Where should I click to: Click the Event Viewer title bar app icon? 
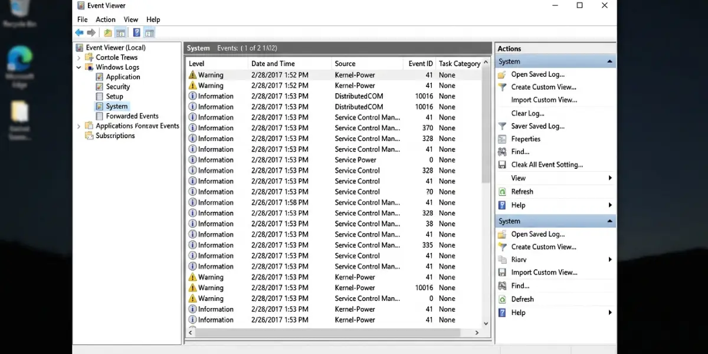(81, 6)
